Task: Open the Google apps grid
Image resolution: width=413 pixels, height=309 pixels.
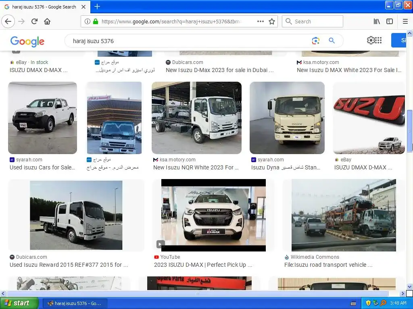Action: [378, 40]
